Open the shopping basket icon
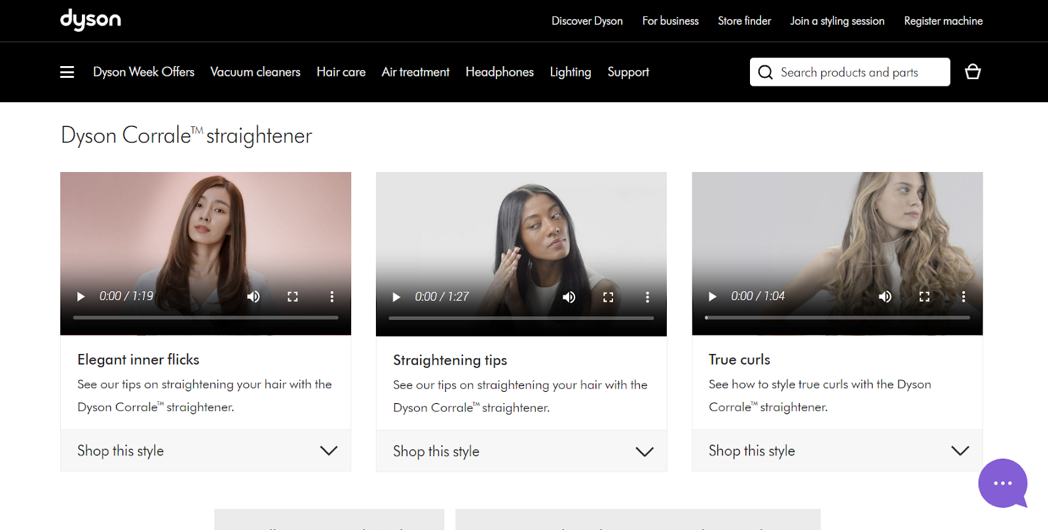 click(x=973, y=72)
